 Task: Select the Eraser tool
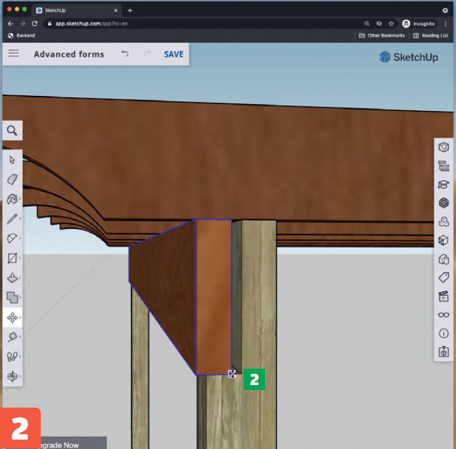[13, 179]
